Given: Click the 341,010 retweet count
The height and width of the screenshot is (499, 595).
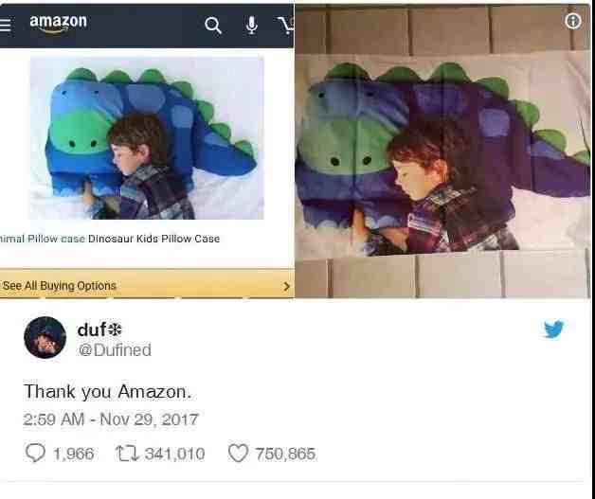Looking at the screenshot, I should point(174,454).
